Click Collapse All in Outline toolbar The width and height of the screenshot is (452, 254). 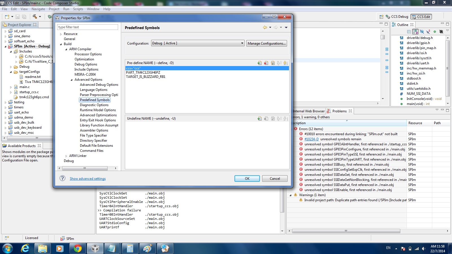409,32
